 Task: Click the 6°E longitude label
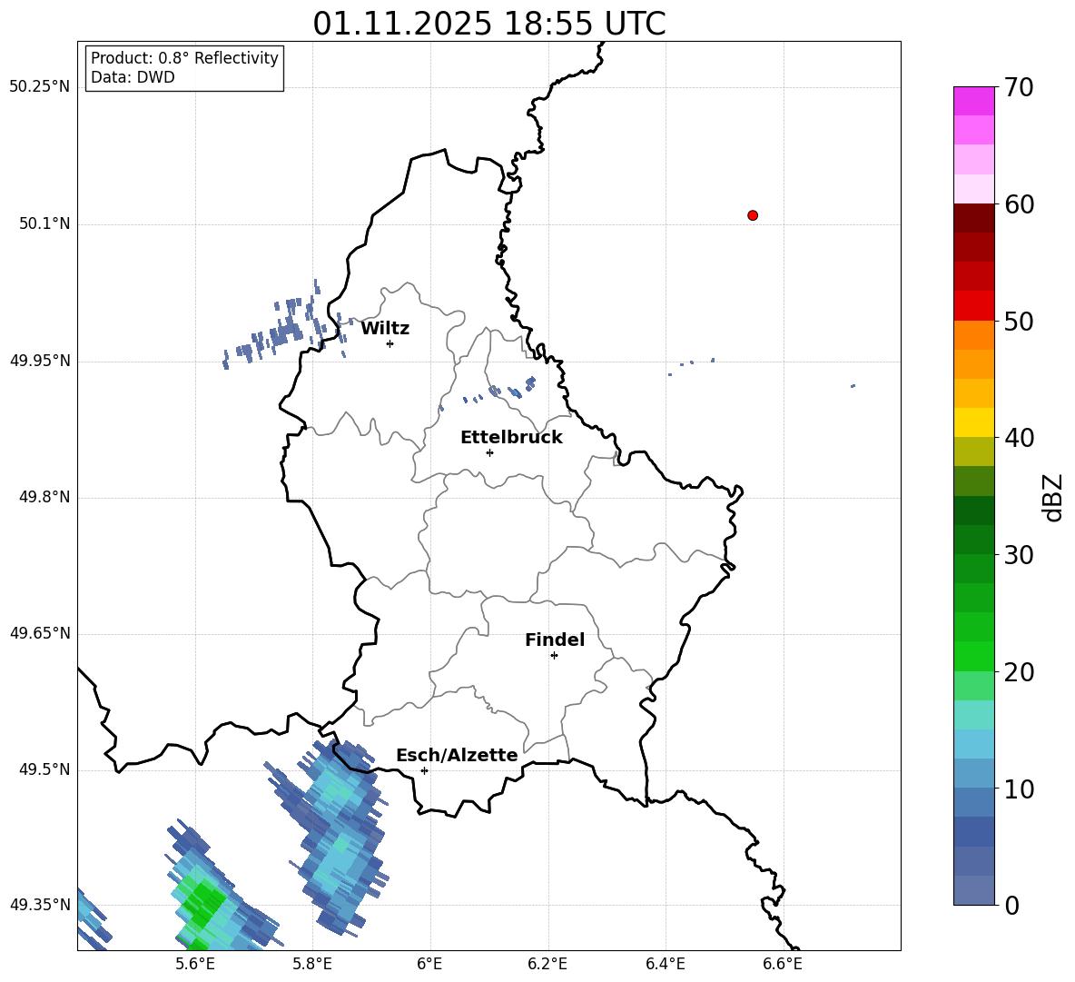[x=429, y=964]
